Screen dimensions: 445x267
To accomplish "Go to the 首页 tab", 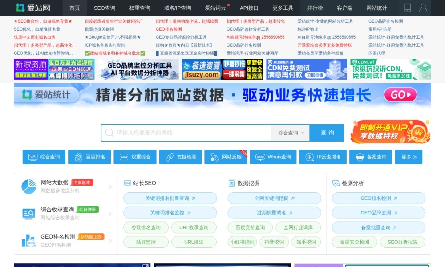I will [75, 8].
